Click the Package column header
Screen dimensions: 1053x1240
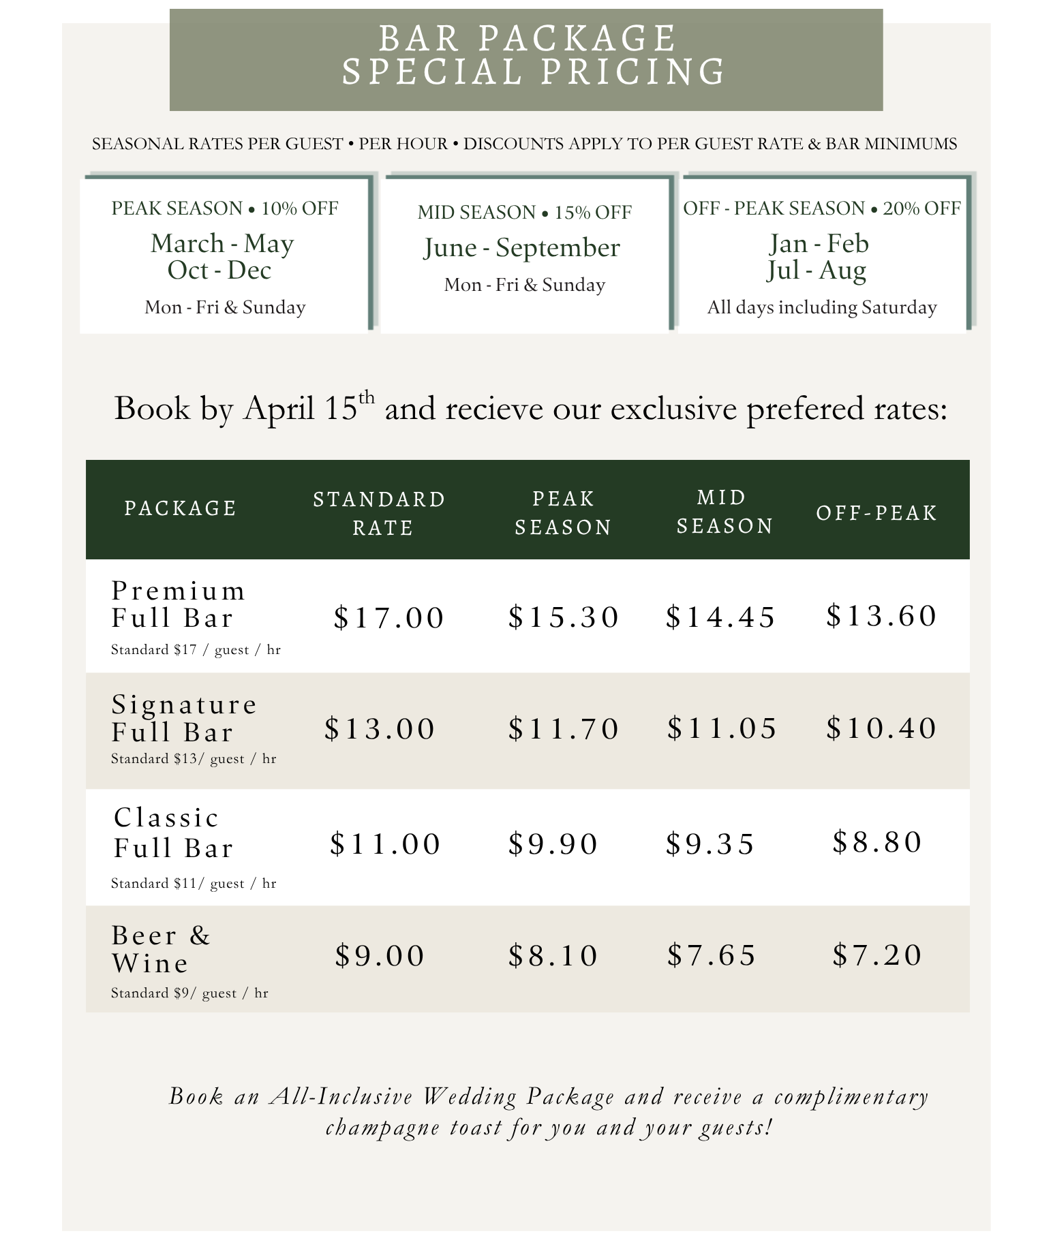coord(181,508)
